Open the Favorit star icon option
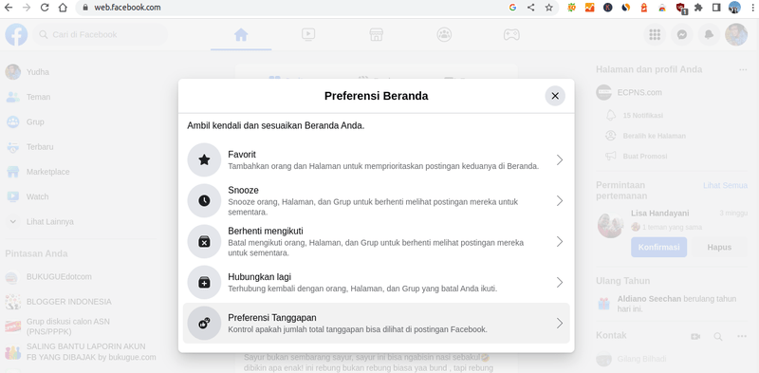 coord(204,159)
